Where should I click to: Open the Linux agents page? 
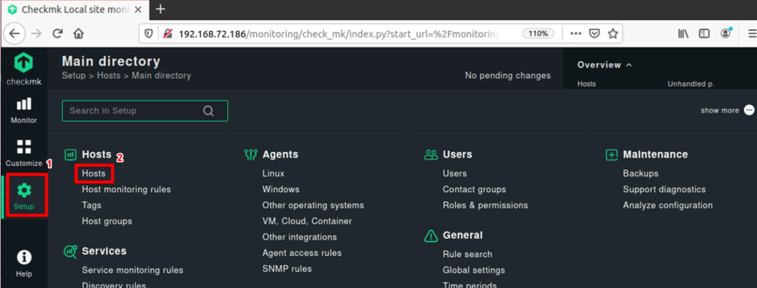[x=273, y=173]
